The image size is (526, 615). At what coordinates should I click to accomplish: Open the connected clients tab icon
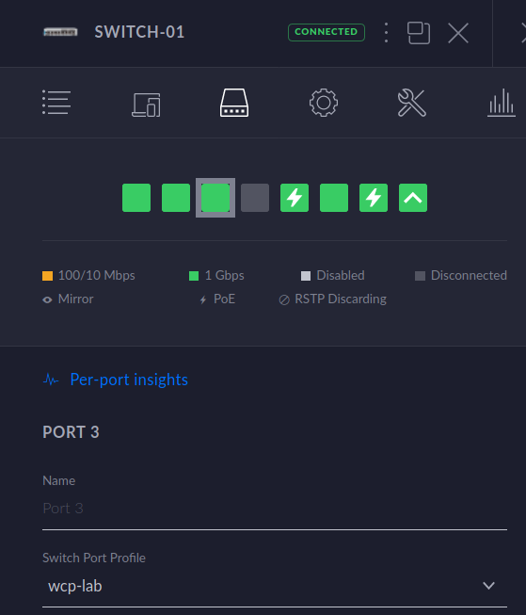pyautogui.click(x=146, y=105)
